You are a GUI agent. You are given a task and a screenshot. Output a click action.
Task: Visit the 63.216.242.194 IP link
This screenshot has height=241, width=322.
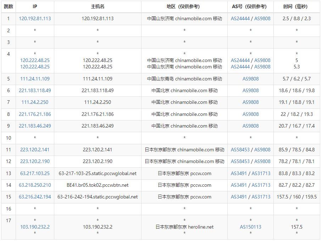pyautogui.click(x=35, y=197)
